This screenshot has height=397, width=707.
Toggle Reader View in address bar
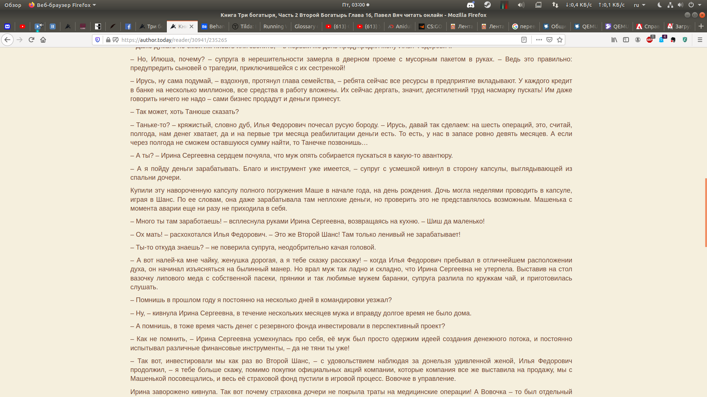[x=524, y=40]
